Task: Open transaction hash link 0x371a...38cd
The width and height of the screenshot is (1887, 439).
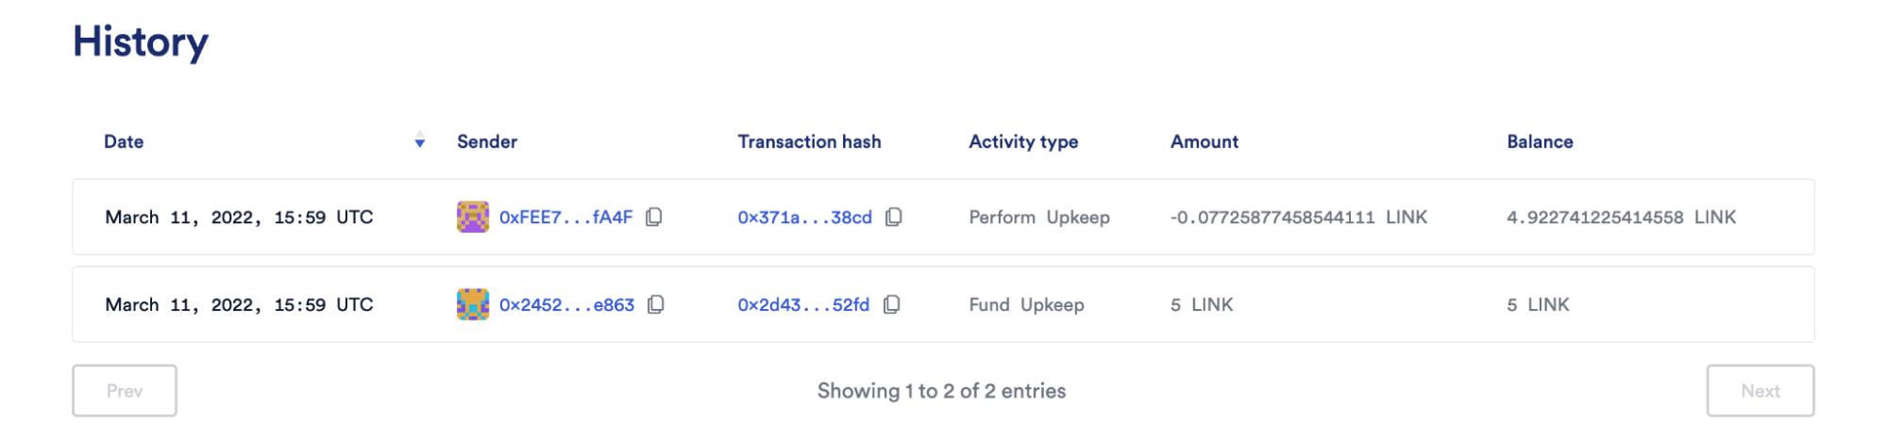Action: pyautogui.click(x=804, y=218)
